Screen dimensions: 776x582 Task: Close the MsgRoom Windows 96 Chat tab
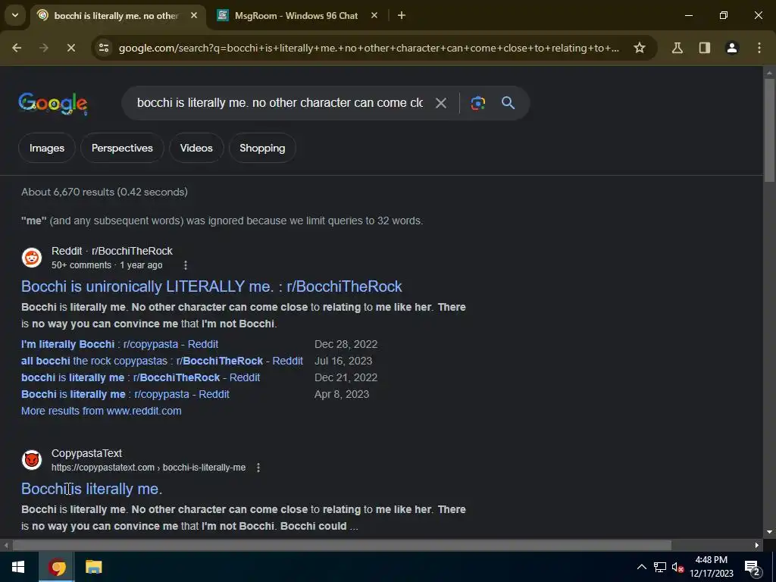click(x=374, y=16)
